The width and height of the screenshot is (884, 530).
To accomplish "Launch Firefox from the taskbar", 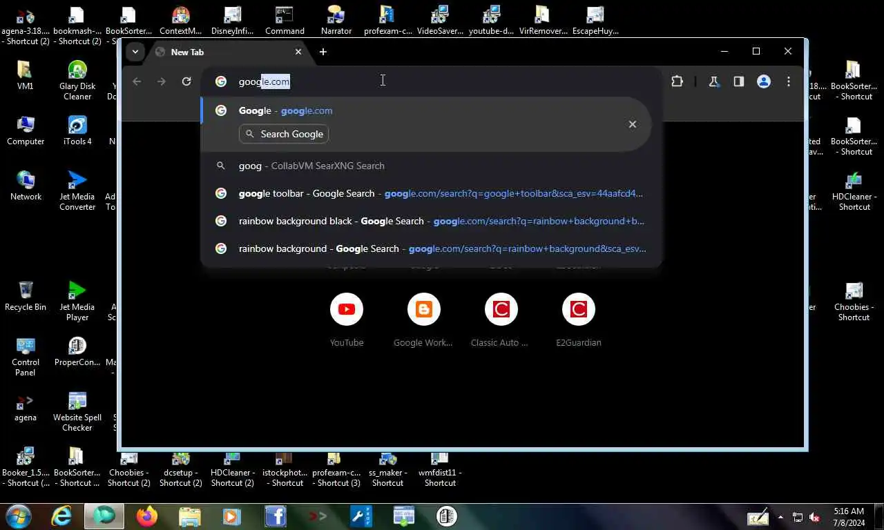I will 146,516.
